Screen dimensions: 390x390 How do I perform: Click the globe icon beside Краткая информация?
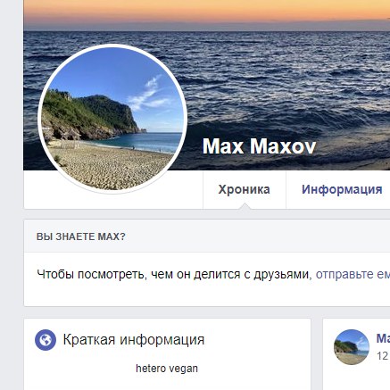tap(46, 340)
